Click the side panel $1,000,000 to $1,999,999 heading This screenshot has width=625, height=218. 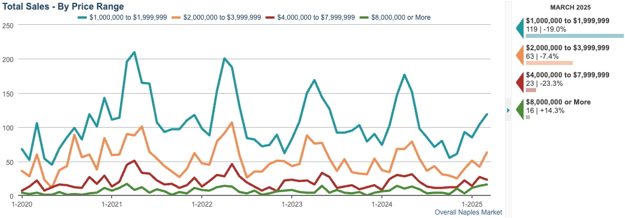(x=567, y=21)
